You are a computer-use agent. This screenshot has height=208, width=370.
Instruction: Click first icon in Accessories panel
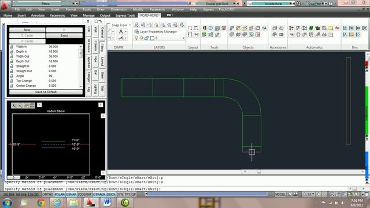[x=275, y=28]
